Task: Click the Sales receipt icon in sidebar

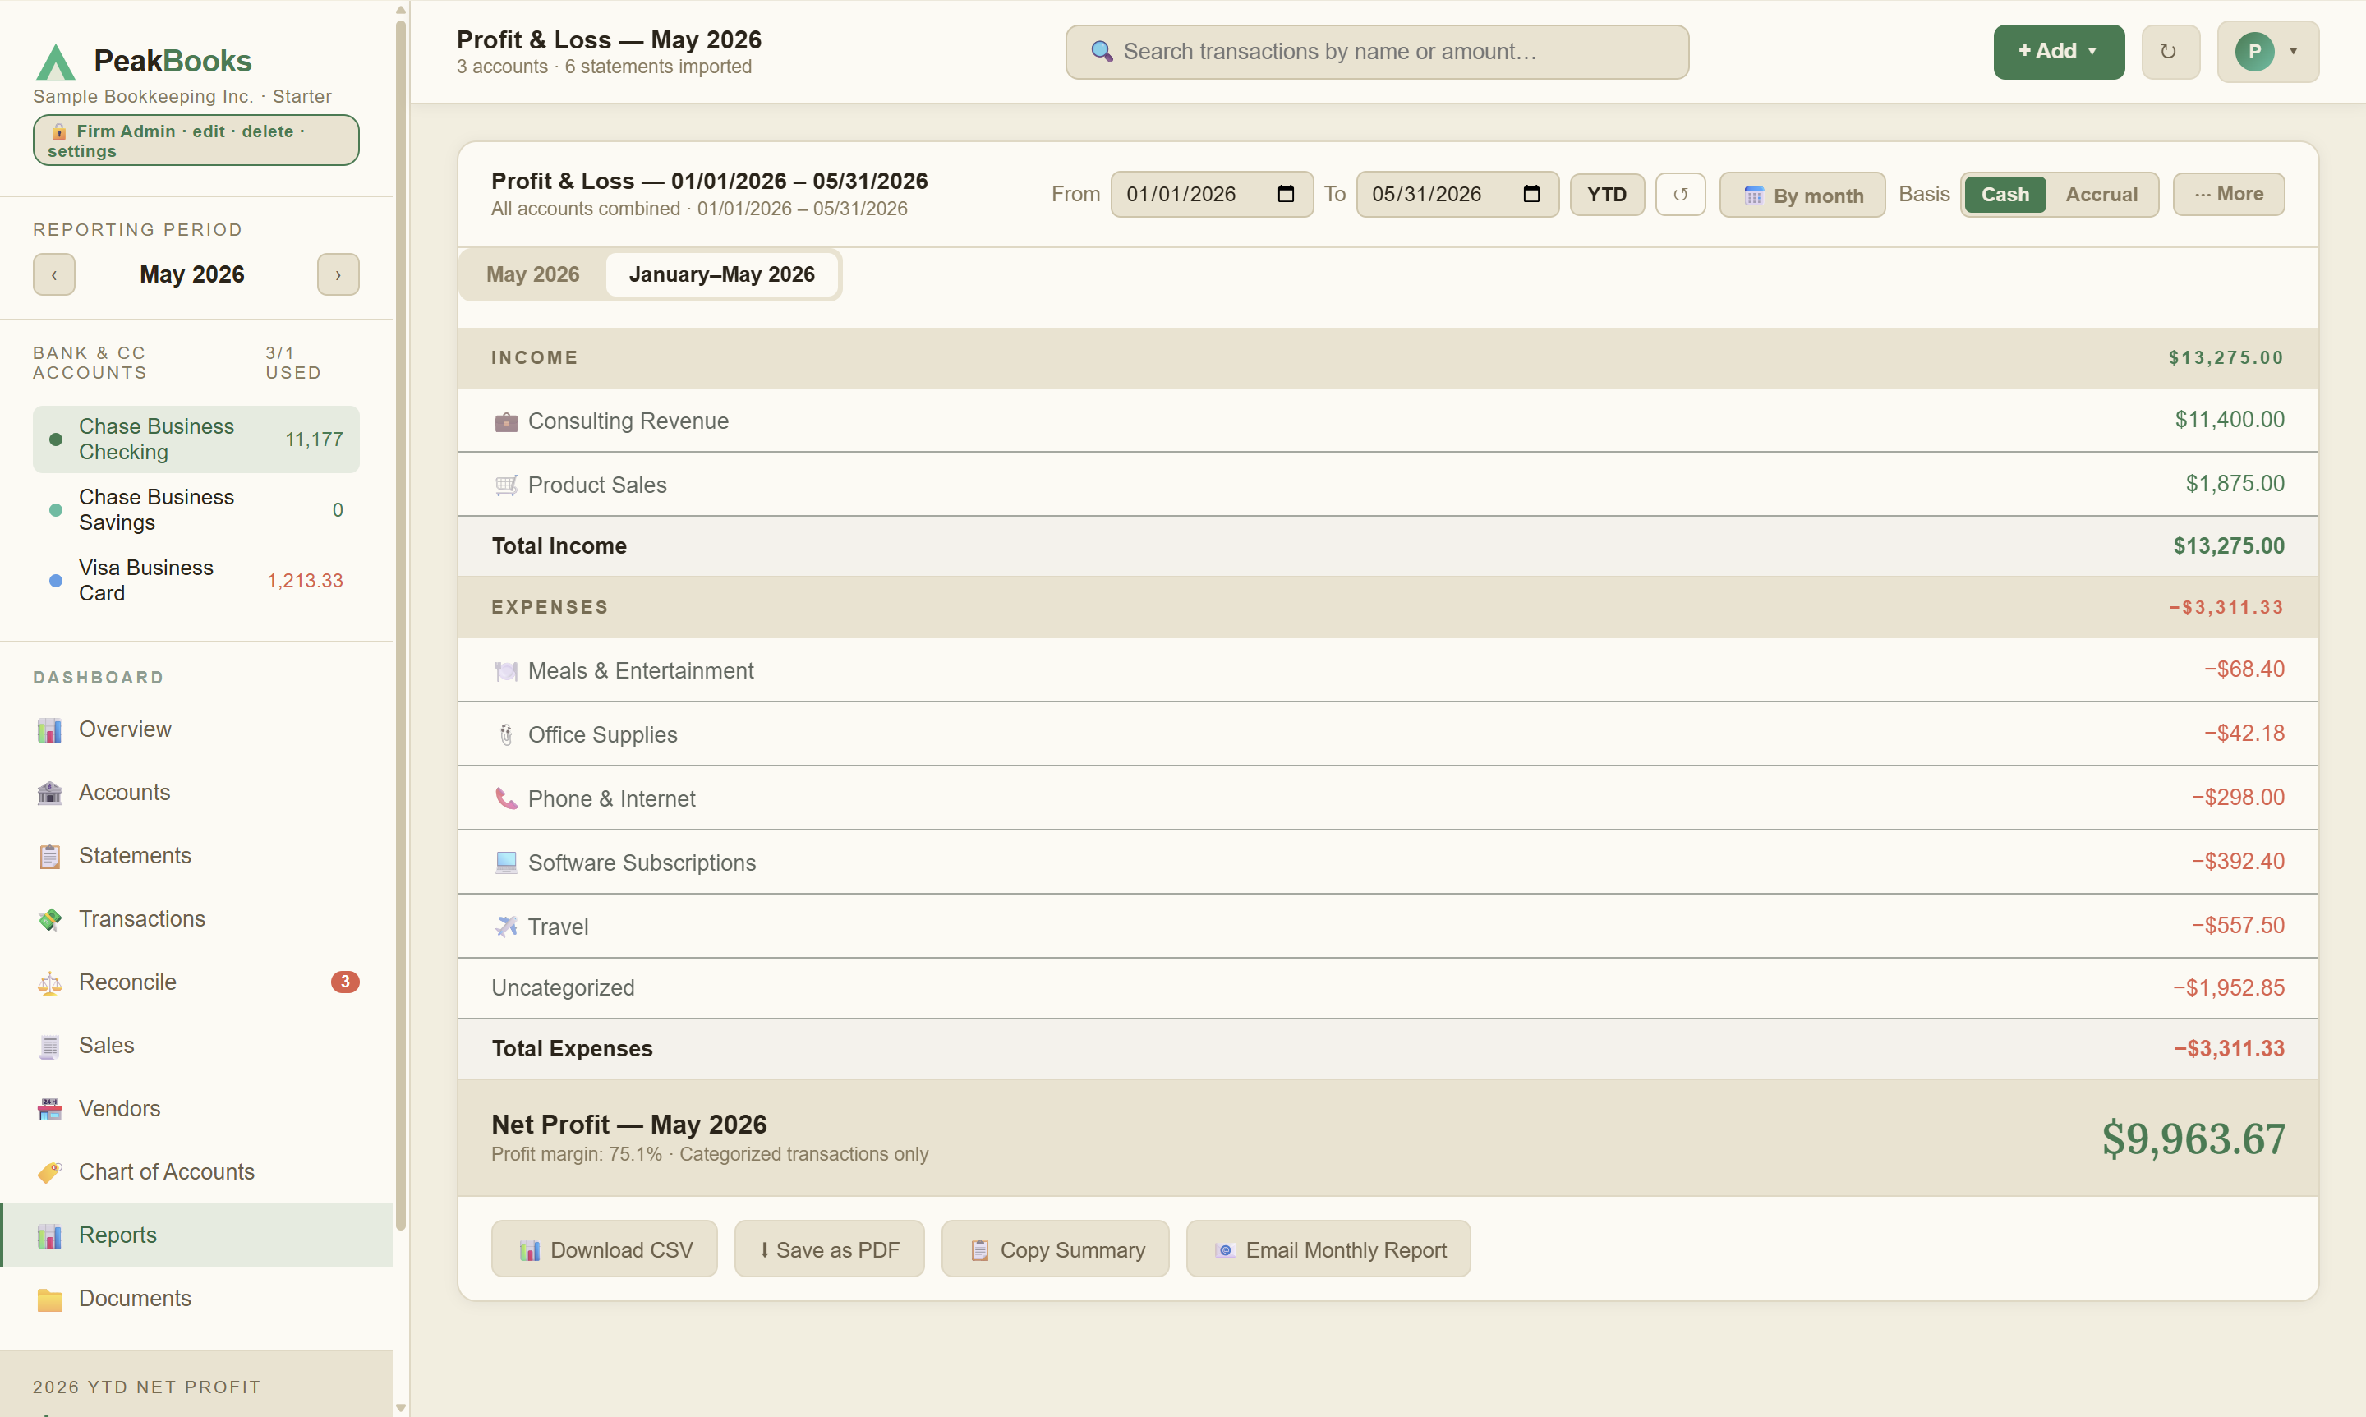Action: (49, 1047)
